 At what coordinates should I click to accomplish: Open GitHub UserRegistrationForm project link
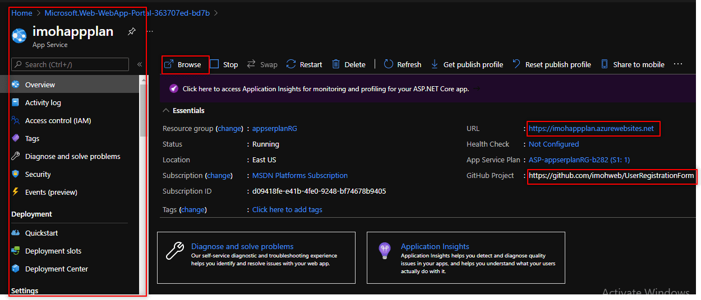tap(611, 175)
